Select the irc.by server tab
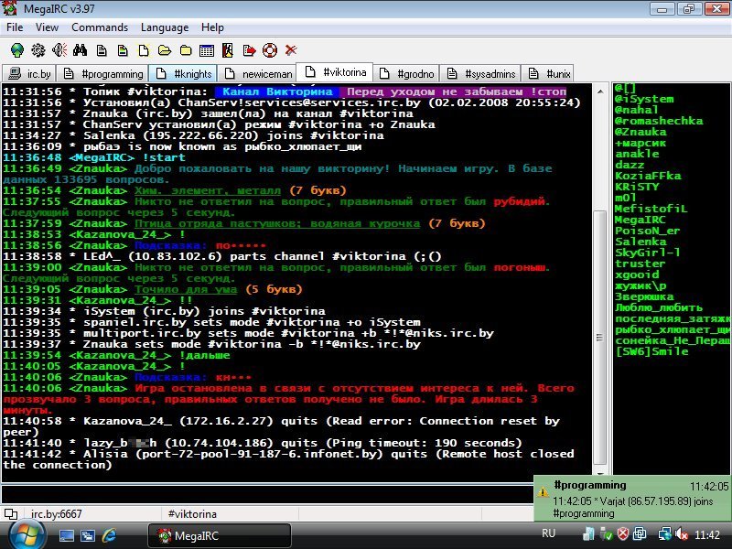This screenshot has width=732, height=549. (x=30, y=73)
